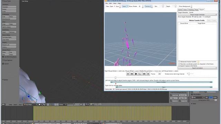Expand the Open button dropdown arrow

pos(115,6)
